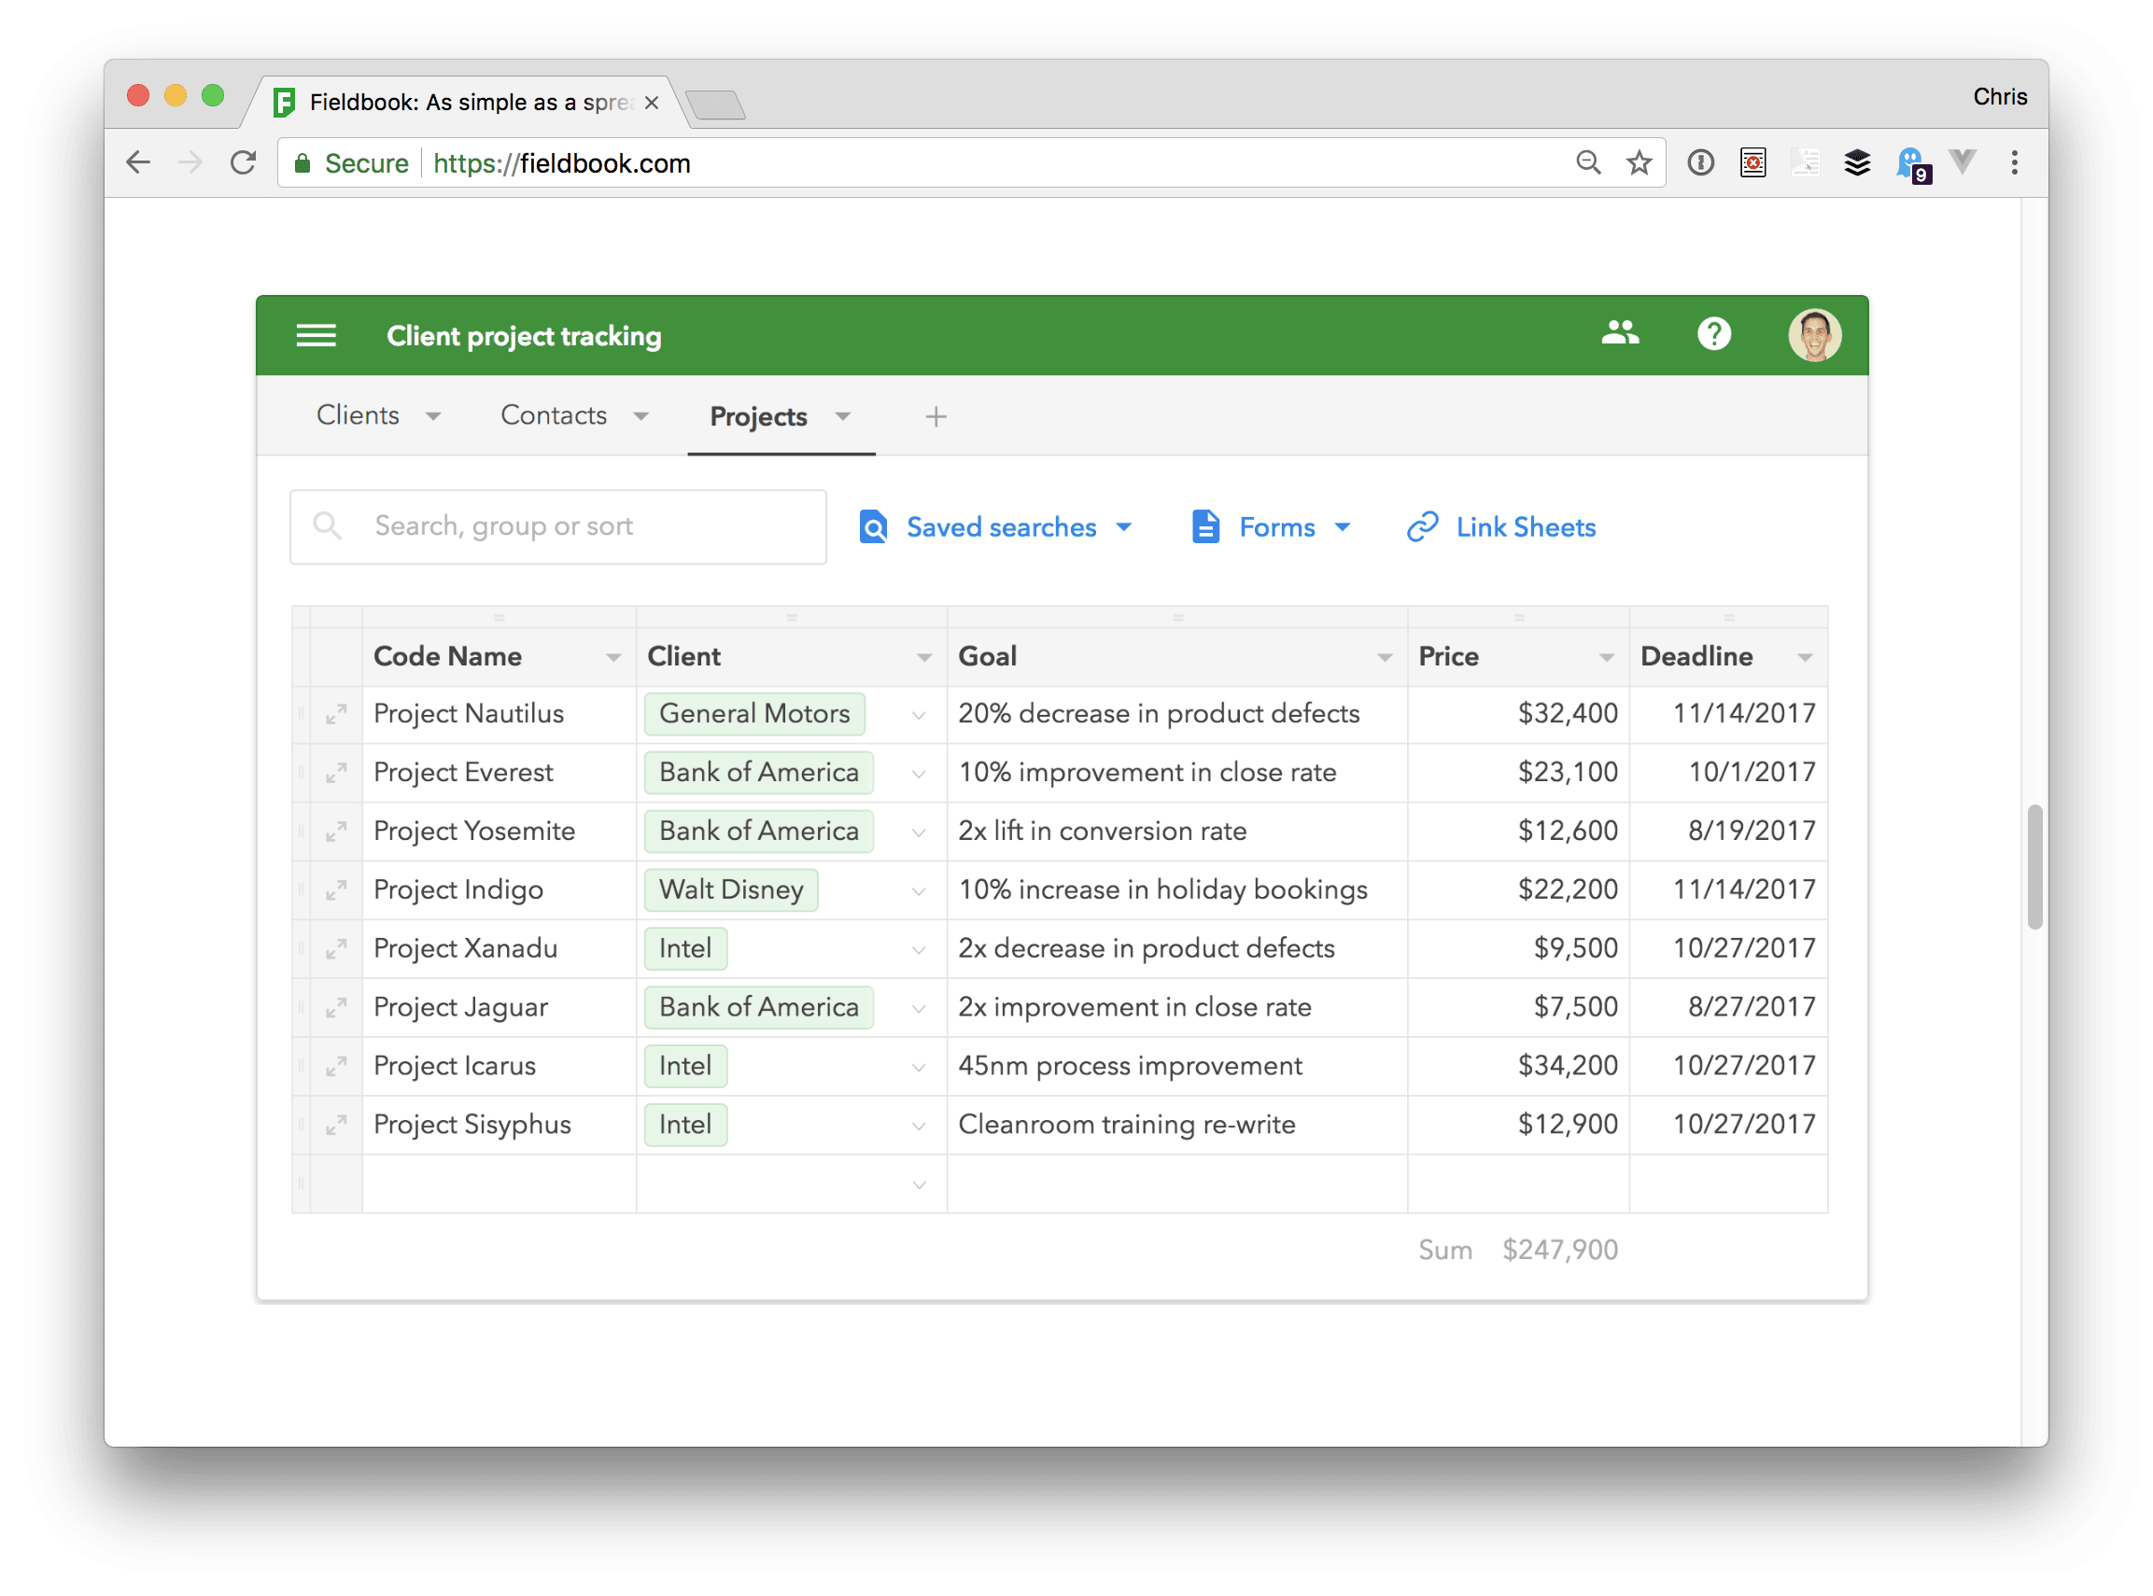Select the '45nm process improvement' goal cell
The image size is (2153, 1596).
(1177, 1067)
